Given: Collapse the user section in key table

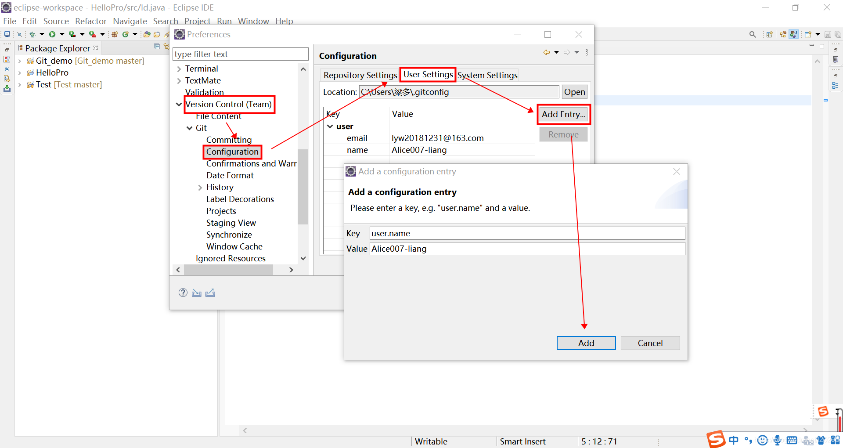Looking at the screenshot, I should 330,126.
